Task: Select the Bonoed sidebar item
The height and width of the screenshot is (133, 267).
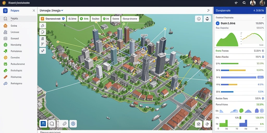Action: (x=15, y=38)
